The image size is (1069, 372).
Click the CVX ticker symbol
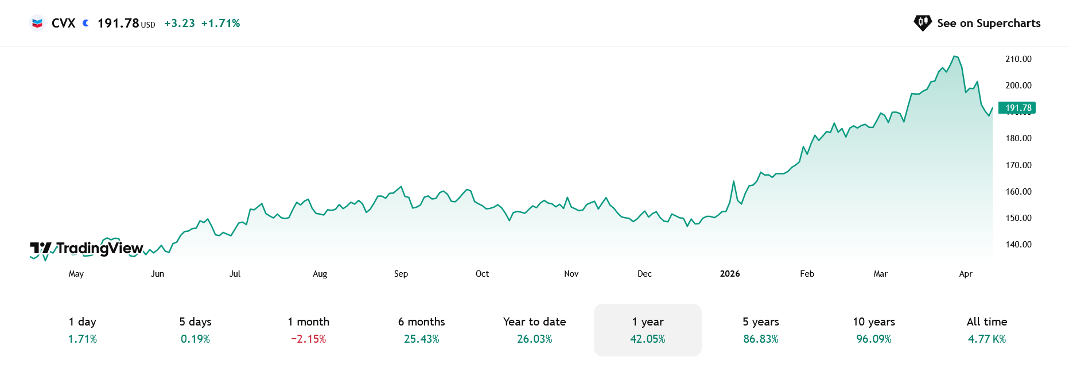pyautogui.click(x=63, y=23)
